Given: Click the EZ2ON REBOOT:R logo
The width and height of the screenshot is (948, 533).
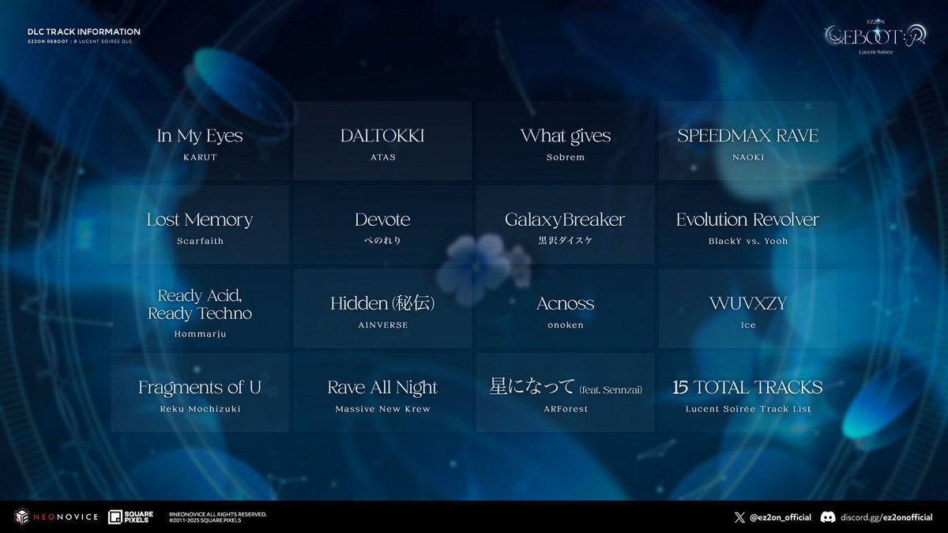Looking at the screenshot, I should tap(875, 36).
